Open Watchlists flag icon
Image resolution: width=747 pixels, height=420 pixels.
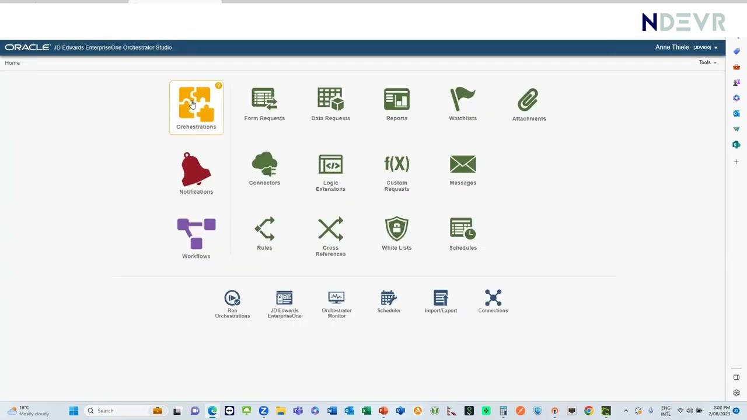point(463,104)
